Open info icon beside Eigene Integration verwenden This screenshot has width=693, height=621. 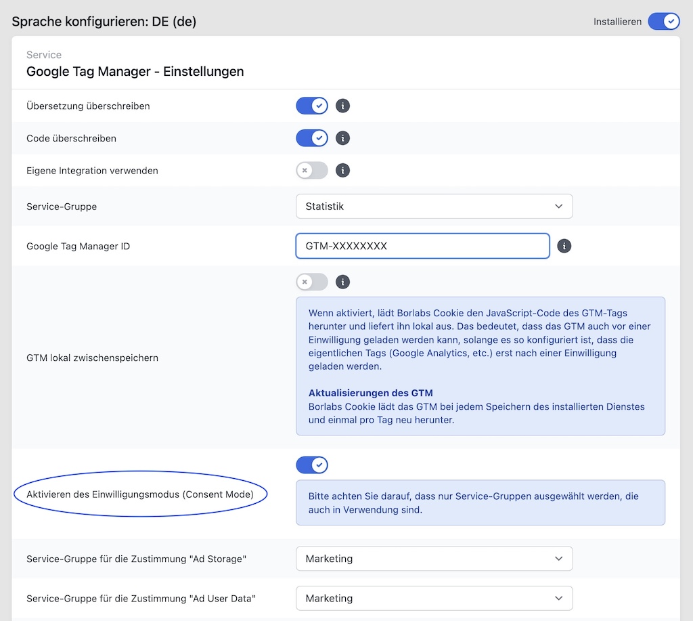[342, 170]
